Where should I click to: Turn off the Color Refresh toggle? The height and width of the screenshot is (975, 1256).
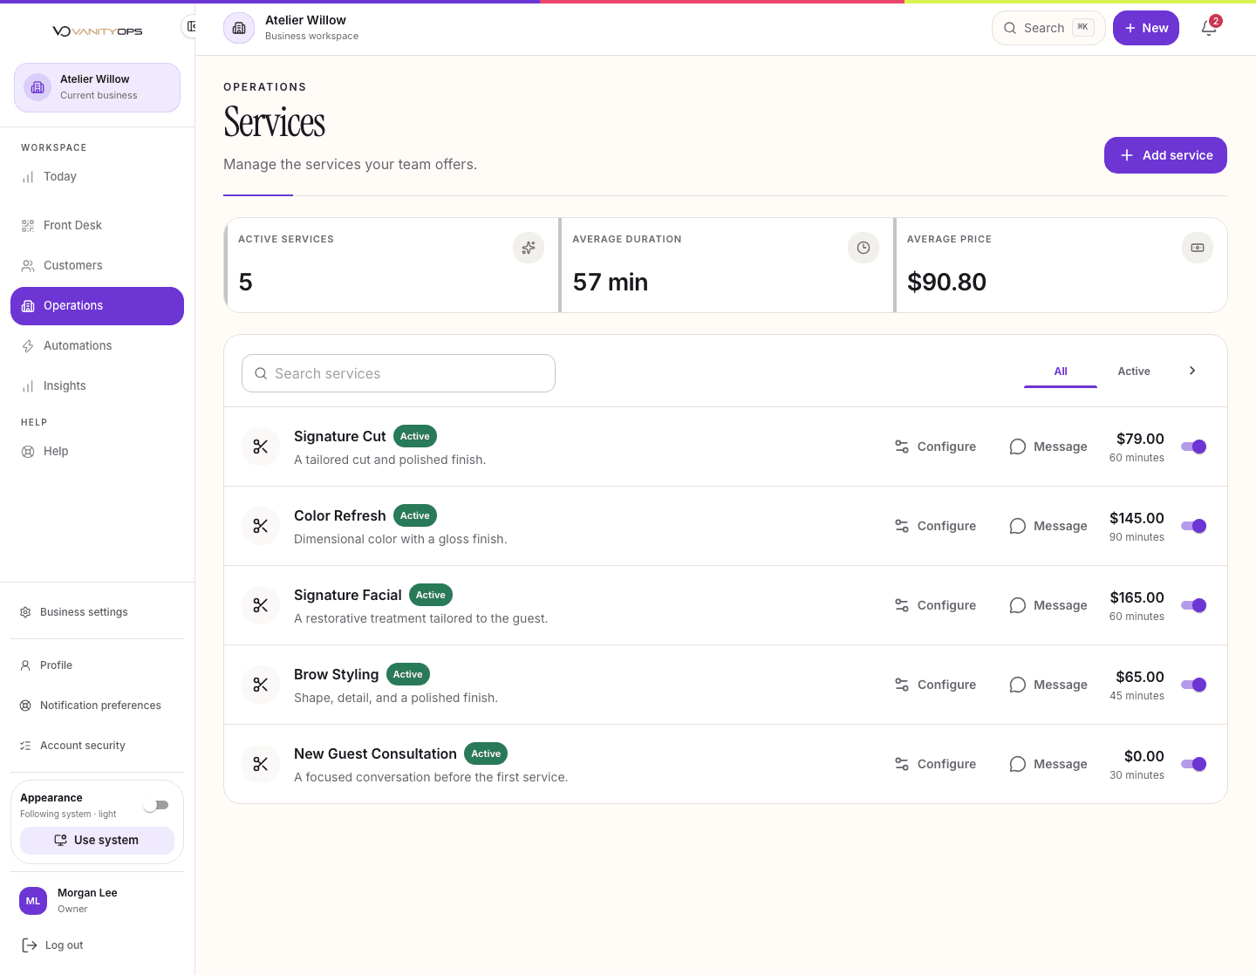[1193, 526]
